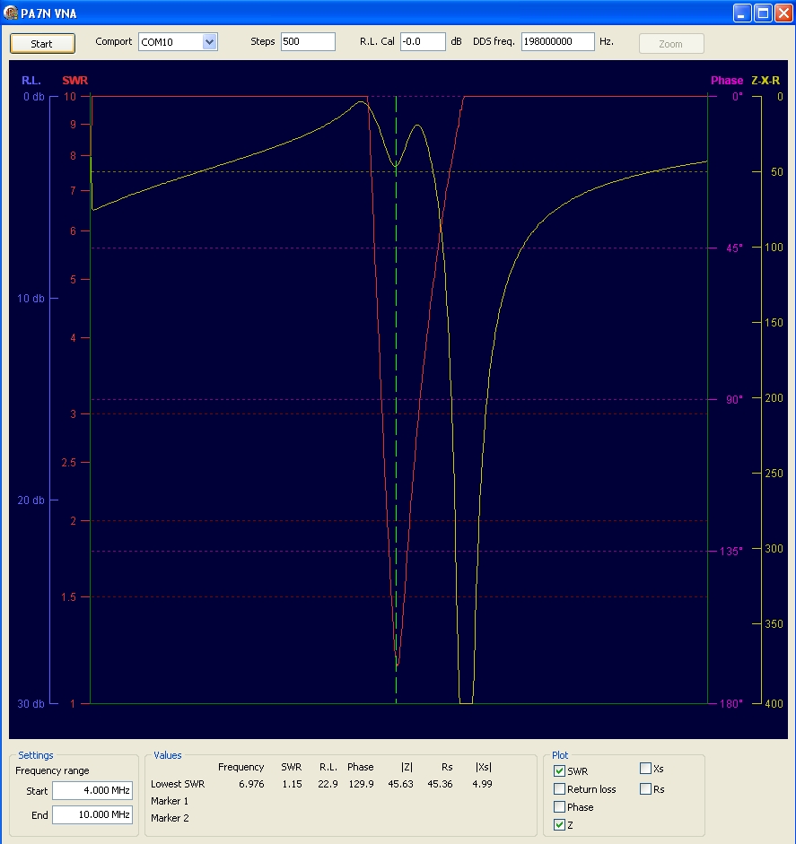Uncheck the Z plot checkbox
Viewport: 796px width, 844px height.
560,825
